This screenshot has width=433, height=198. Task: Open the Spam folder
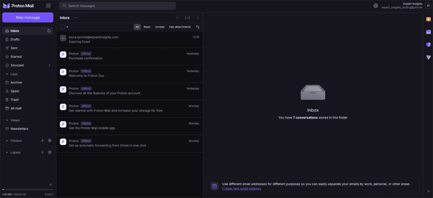pyautogui.click(x=28, y=91)
